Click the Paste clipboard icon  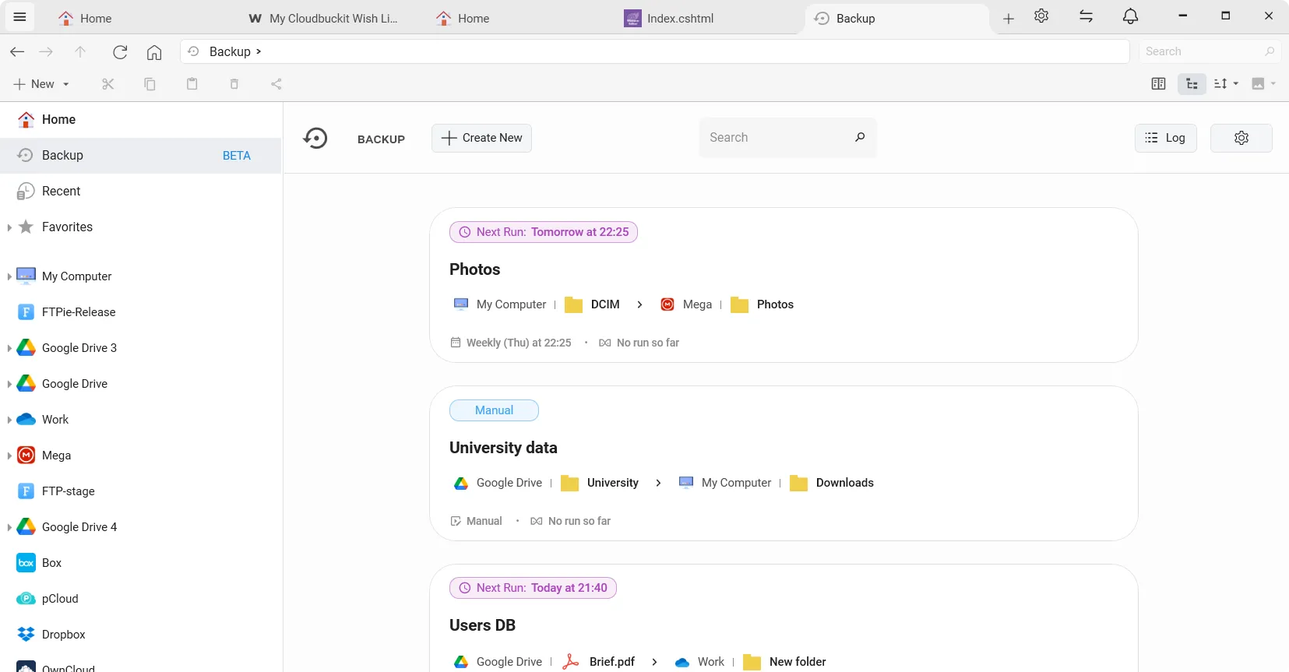tap(192, 84)
